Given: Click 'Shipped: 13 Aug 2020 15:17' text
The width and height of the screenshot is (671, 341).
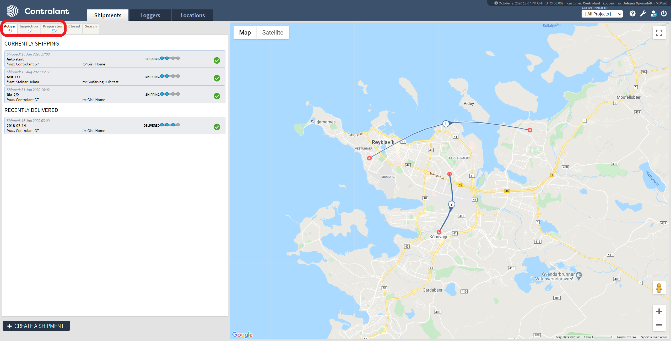Looking at the screenshot, I should click(x=28, y=72).
